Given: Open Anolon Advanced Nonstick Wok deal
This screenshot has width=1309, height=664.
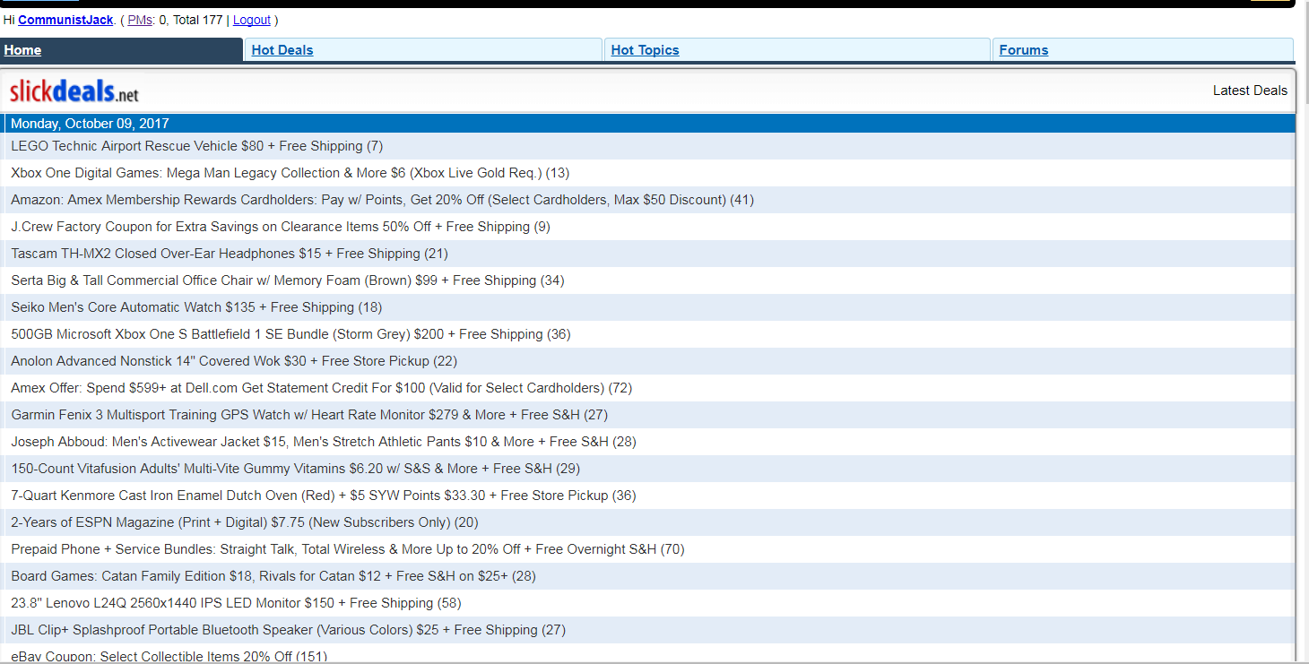Looking at the screenshot, I should 233,361.
